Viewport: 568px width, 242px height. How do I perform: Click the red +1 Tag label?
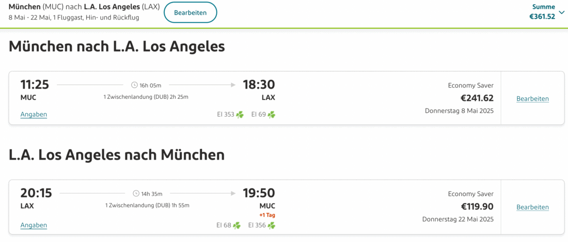click(x=267, y=215)
